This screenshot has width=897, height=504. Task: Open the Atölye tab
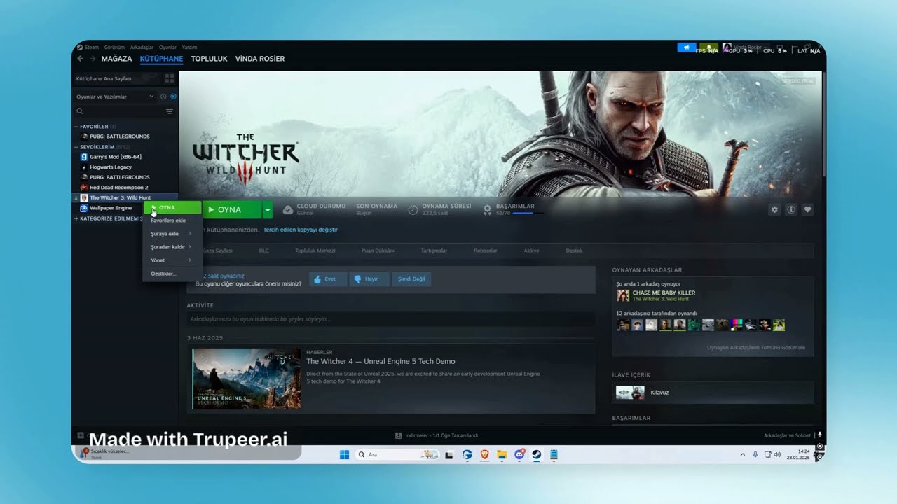coord(531,251)
